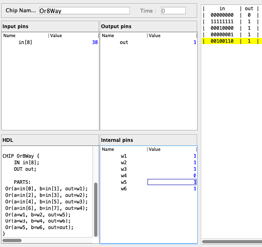Click the PARTS: line in HDL
262x247 pixels.
coord(22,182)
